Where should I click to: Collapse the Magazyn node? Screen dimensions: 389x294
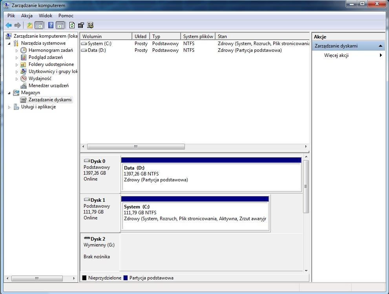click(9, 93)
